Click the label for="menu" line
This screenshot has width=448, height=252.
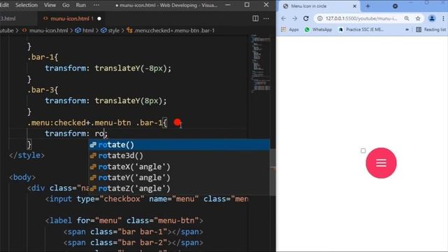(x=124, y=220)
